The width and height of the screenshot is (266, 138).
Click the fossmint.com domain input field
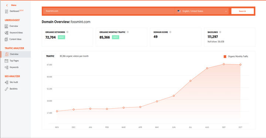click(x=109, y=11)
